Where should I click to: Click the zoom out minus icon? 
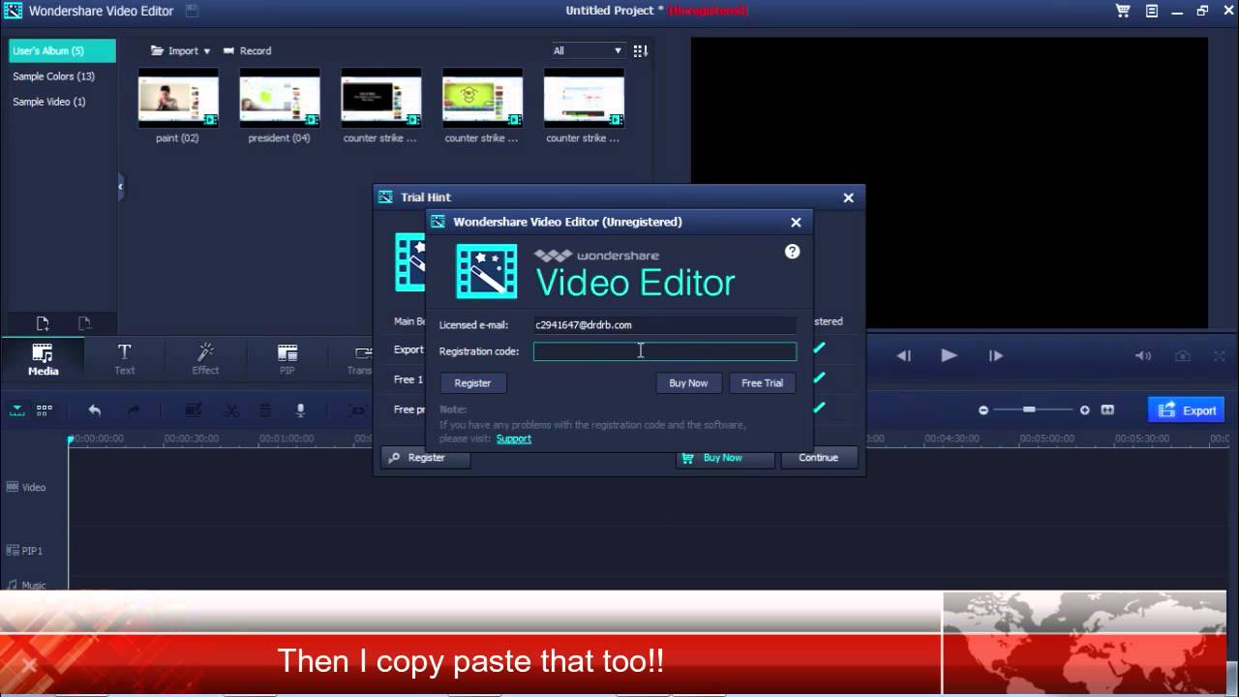pos(983,410)
